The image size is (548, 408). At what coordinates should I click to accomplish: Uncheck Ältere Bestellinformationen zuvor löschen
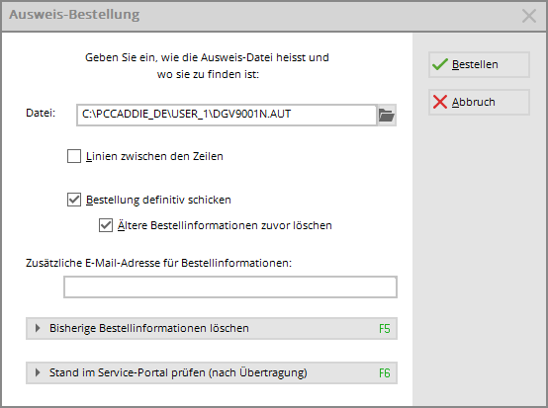[106, 225]
